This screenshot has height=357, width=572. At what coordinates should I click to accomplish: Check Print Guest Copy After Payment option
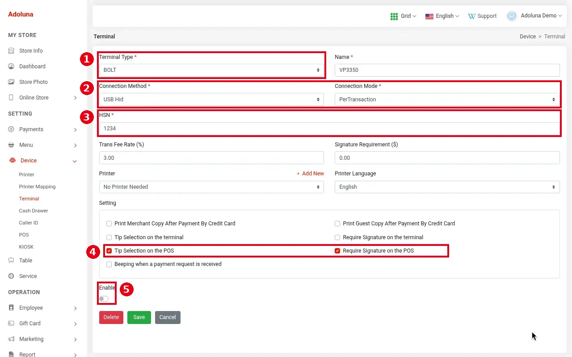[x=338, y=224]
